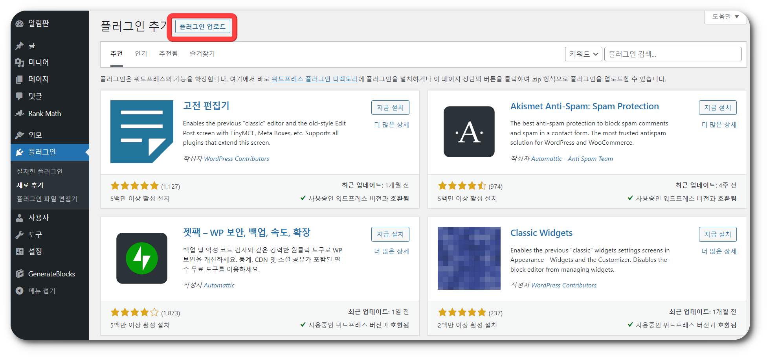Click the Classic Widgets title link
767x357 pixels.
541,233
